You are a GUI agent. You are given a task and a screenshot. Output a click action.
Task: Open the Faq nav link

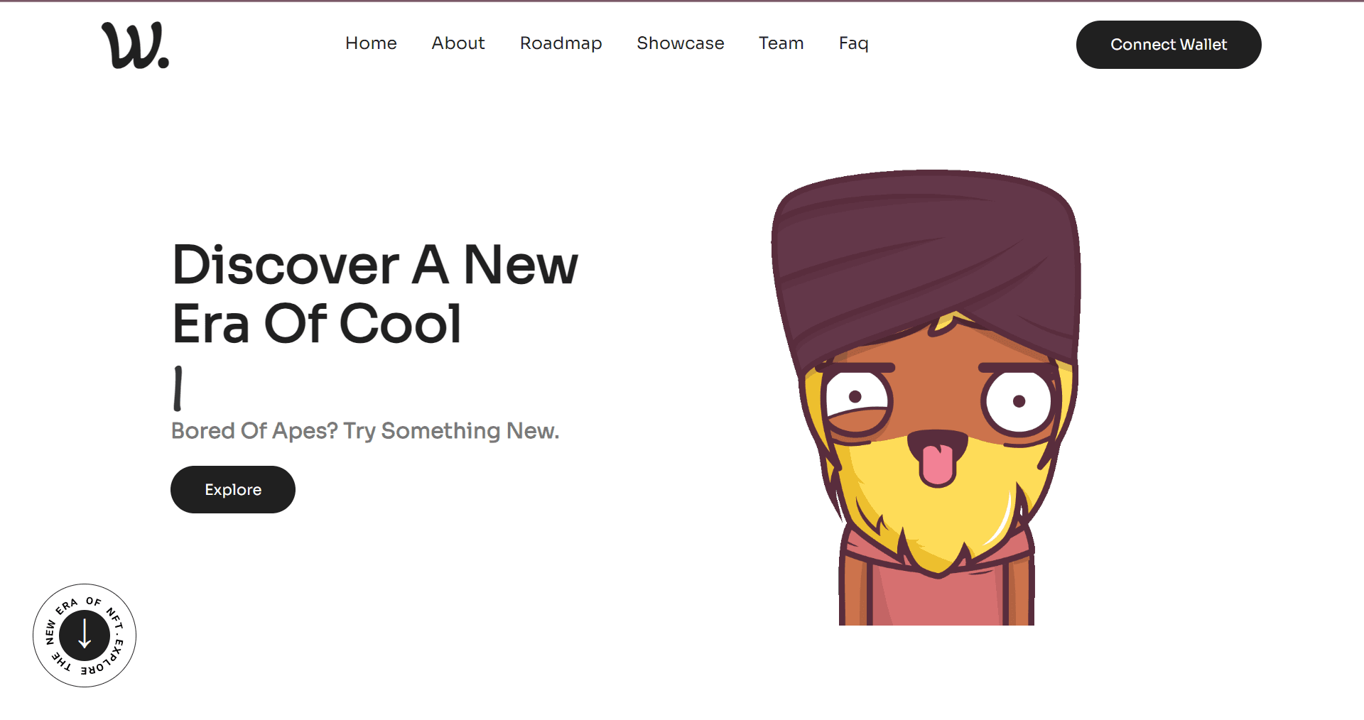[854, 43]
